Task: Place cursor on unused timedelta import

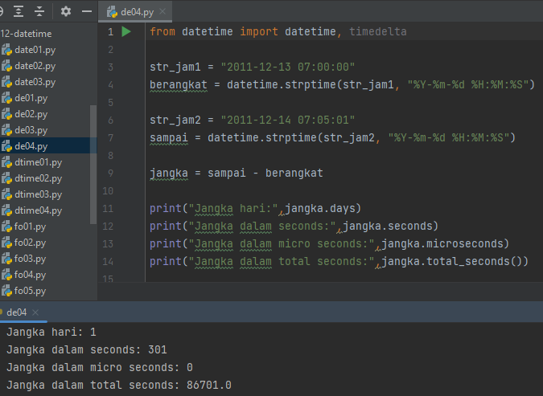Action: [x=377, y=32]
